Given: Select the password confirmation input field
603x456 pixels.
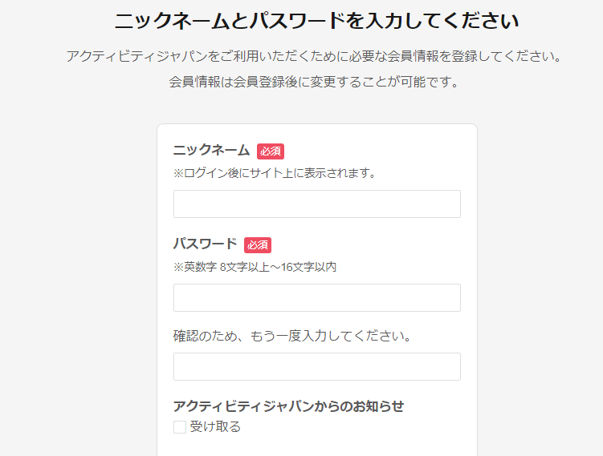Looking at the screenshot, I should point(317,366).
